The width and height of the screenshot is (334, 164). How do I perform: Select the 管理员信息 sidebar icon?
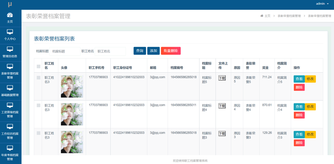tap(10, 49)
